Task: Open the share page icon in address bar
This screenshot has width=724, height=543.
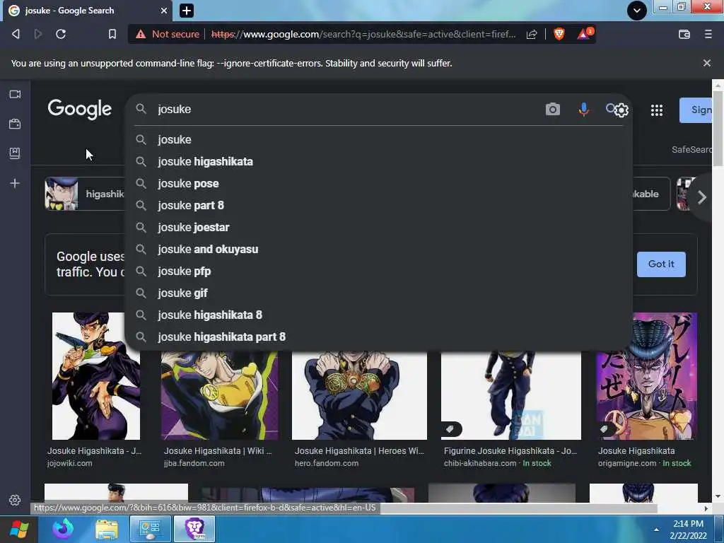Action: [532, 34]
